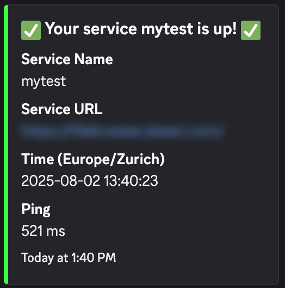This screenshot has height=288, width=285.
Task: Click the word 'URL' in the Service URL heading
Action: (88, 109)
